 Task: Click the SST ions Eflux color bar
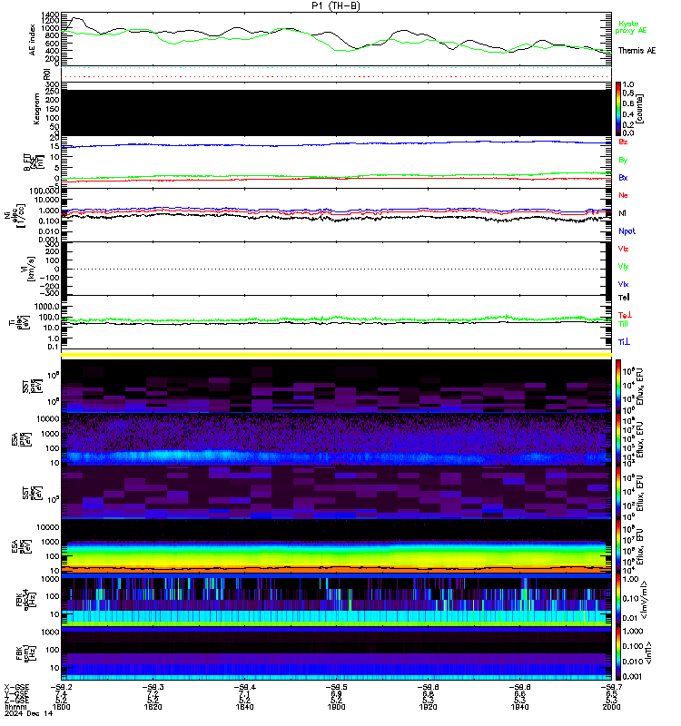click(x=618, y=387)
